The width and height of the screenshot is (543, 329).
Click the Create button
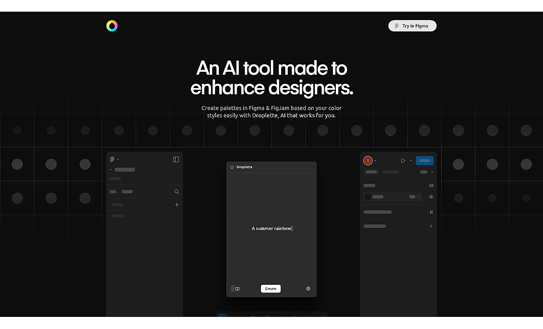[x=271, y=289]
